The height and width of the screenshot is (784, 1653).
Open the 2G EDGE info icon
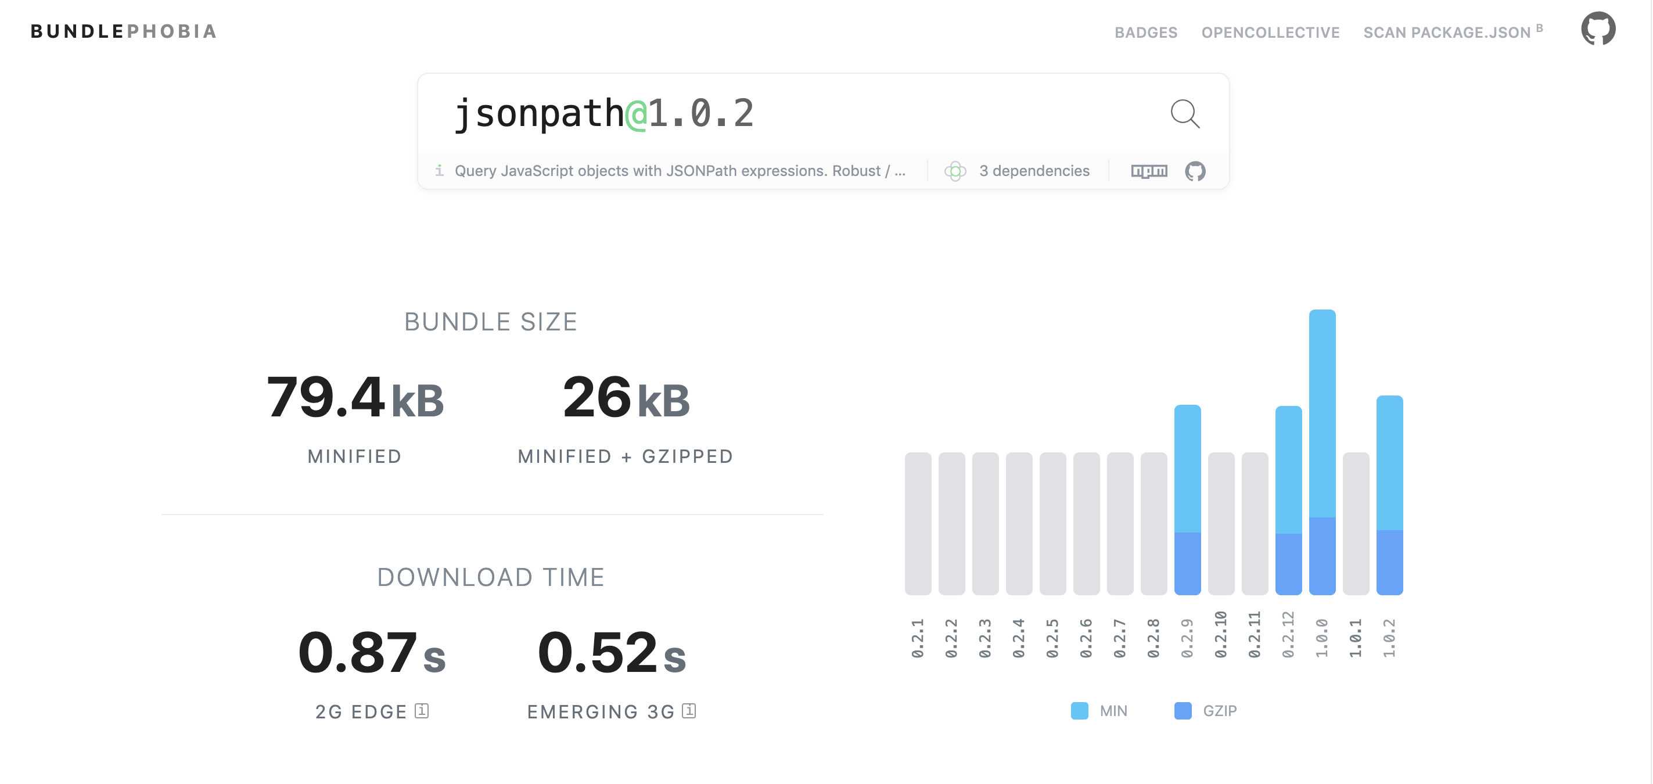(422, 711)
